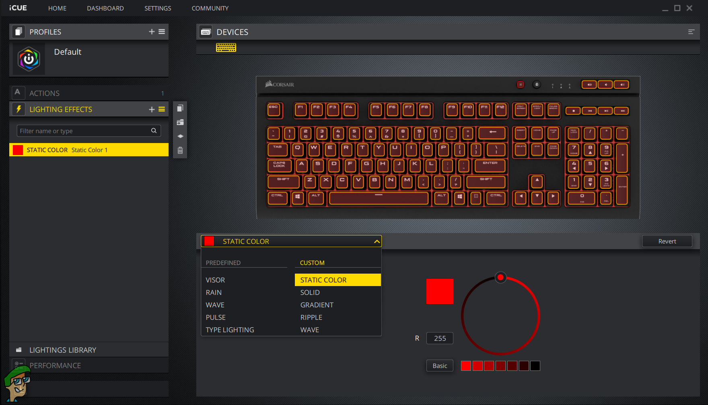Click the volume down key on keyboard

tap(605, 84)
